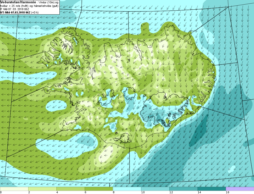
Task: Click the pale yellow 0-2 legend swatch
Action: click(x=14, y=189)
